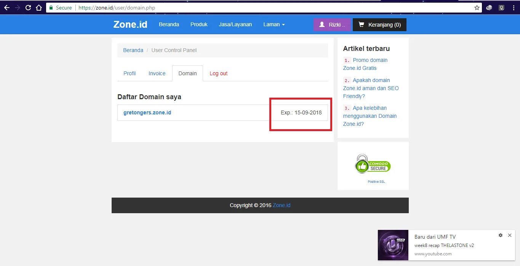
Task: Reload the page with the refresh icon
Action: tap(28, 8)
